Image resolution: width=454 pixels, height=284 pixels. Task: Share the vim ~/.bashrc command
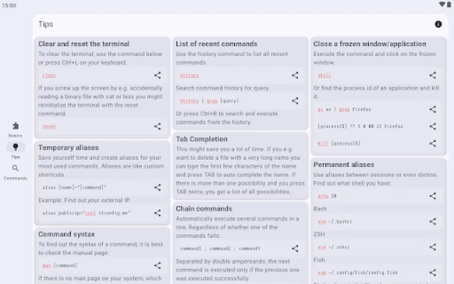tap(433, 222)
